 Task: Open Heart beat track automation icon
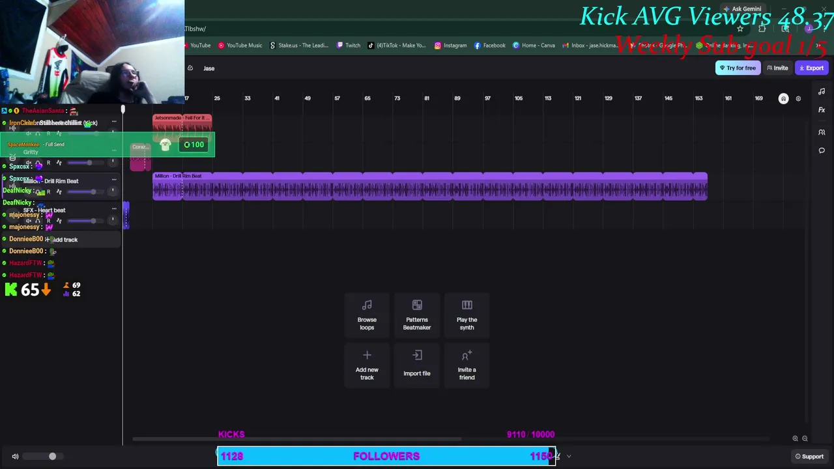point(59,221)
